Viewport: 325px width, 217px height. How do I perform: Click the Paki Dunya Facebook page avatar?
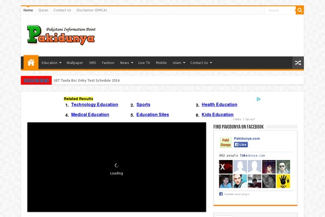225,142
